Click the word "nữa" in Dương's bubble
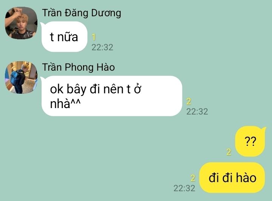 tap(68, 37)
